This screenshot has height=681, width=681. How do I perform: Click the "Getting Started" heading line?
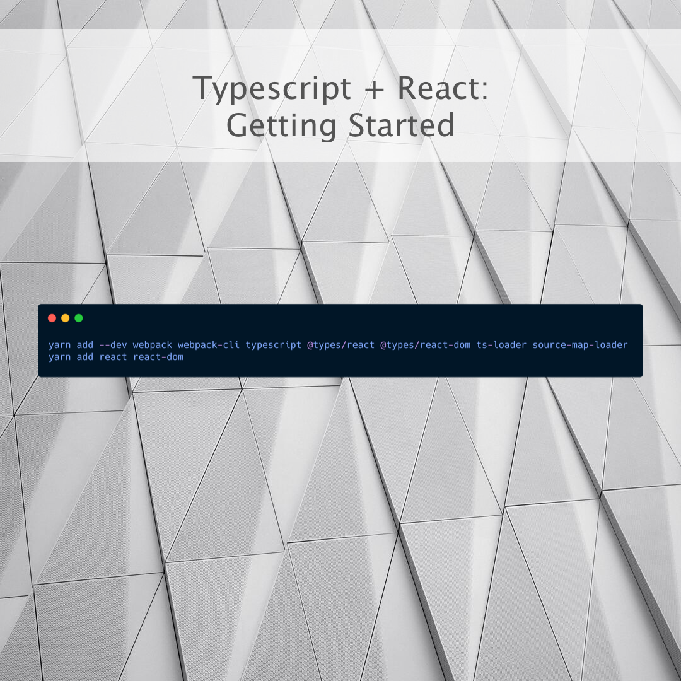pyautogui.click(x=340, y=125)
